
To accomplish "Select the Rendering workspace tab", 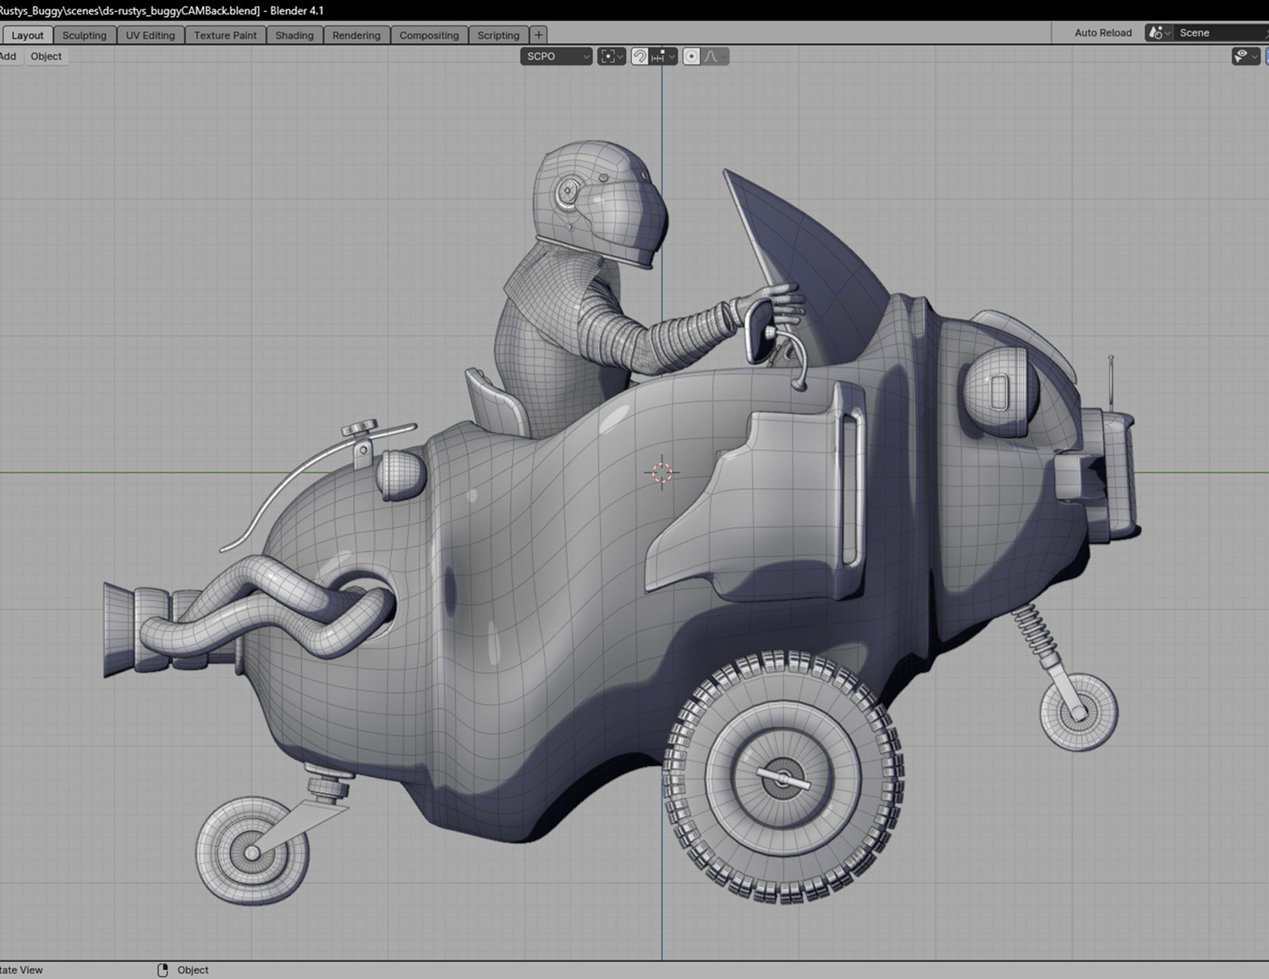I will click(x=356, y=36).
